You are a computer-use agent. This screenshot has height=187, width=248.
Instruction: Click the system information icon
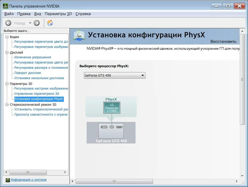pyautogui.click(x=8, y=180)
